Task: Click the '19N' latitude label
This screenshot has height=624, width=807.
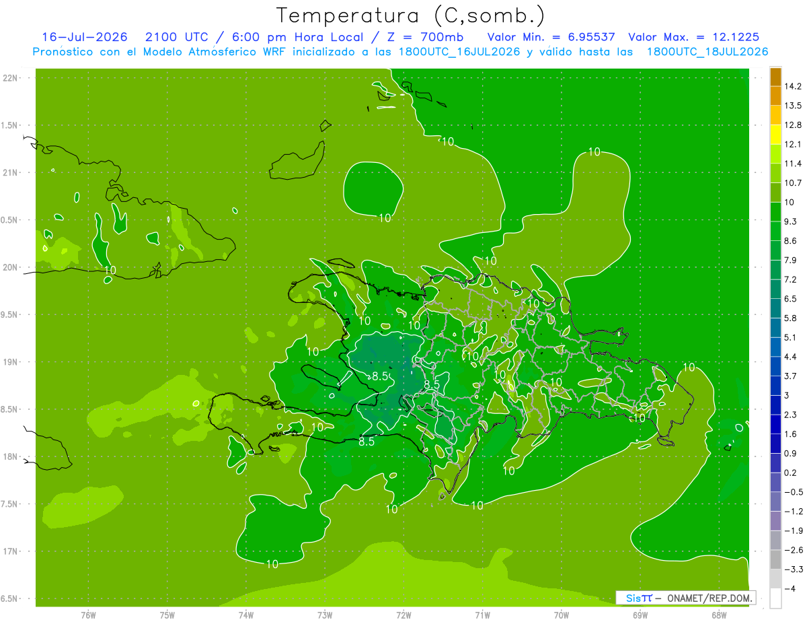Action: [11, 362]
